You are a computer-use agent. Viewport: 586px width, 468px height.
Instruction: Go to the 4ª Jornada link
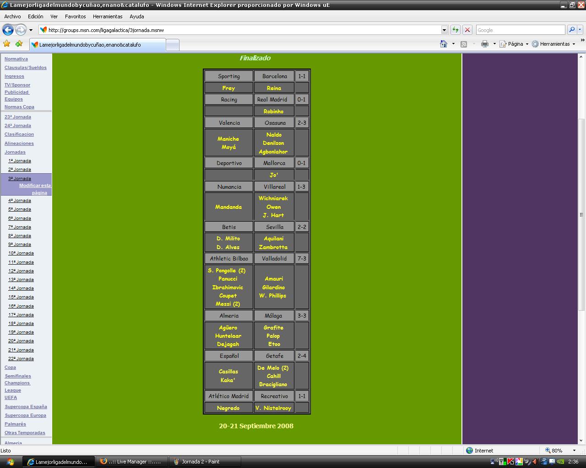(x=20, y=201)
